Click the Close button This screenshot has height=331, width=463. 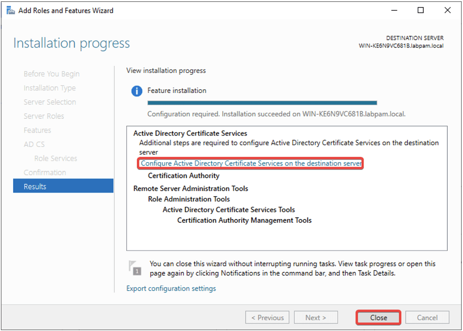[x=378, y=317]
